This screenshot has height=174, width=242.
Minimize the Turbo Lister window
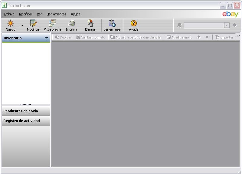(x=223, y=5)
